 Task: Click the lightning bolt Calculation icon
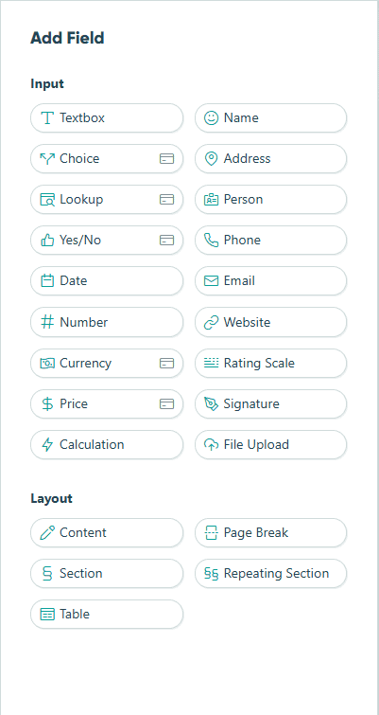tap(47, 444)
